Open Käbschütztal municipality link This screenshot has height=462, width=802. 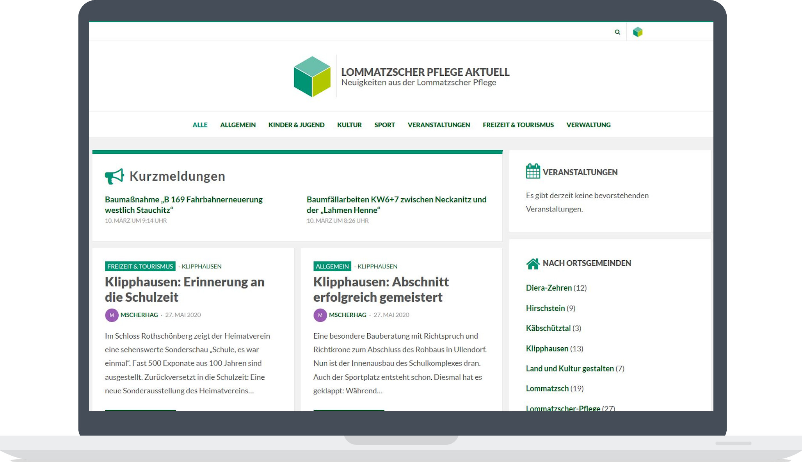(x=548, y=328)
